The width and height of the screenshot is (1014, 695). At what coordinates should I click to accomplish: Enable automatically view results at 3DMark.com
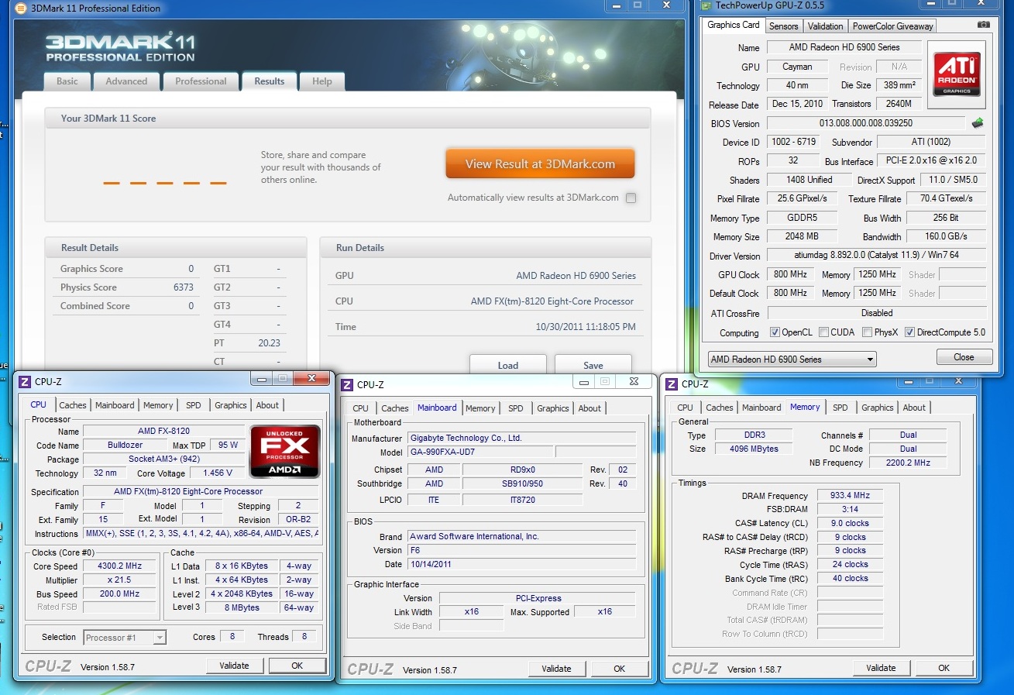631,198
